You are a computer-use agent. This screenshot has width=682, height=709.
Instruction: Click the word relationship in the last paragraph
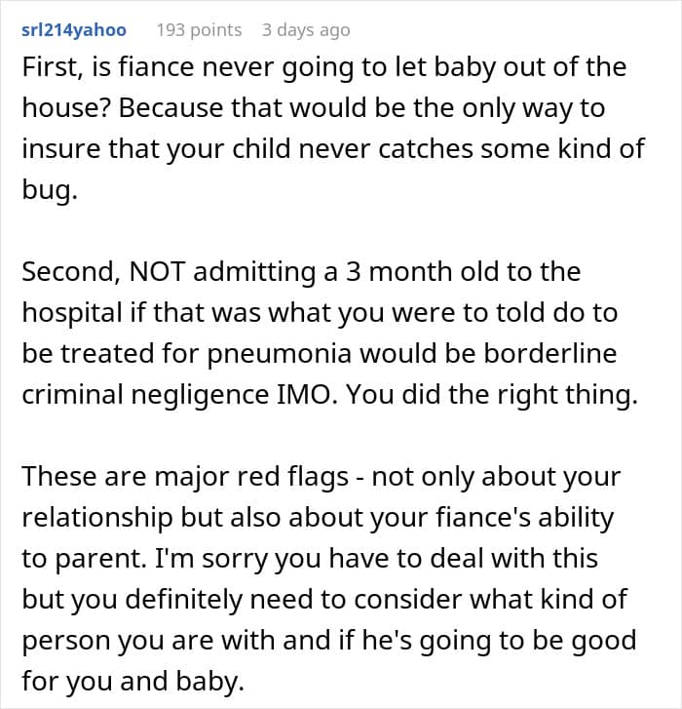pyautogui.click(x=97, y=518)
